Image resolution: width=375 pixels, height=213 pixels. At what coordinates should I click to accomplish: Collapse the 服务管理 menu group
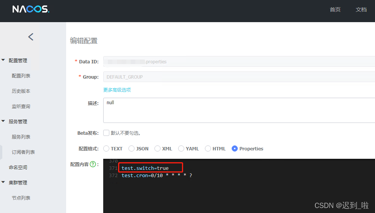3,121
